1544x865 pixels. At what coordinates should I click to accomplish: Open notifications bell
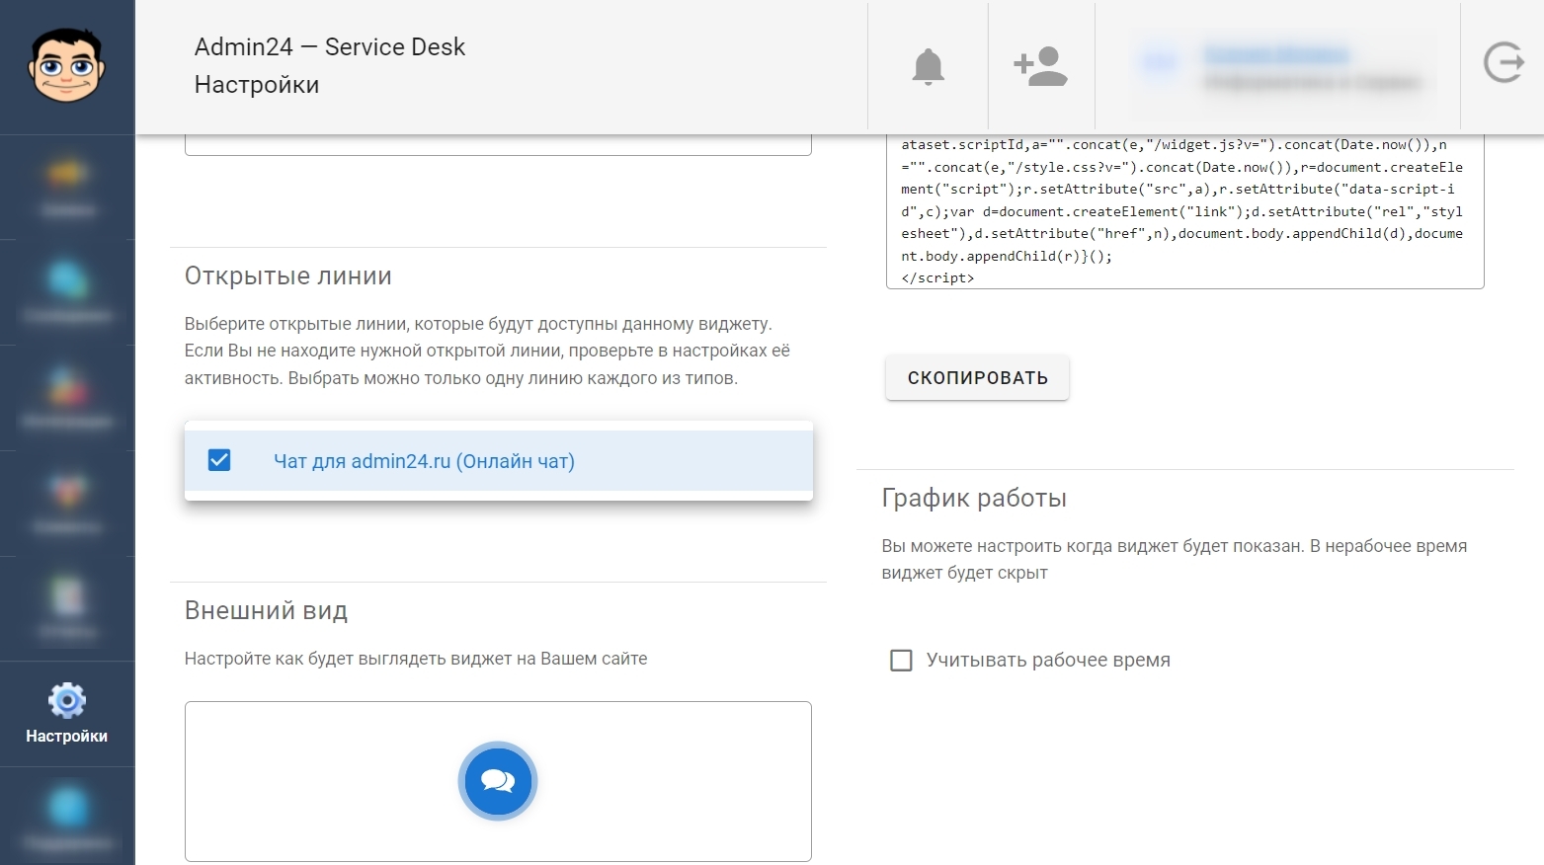pyautogui.click(x=928, y=66)
